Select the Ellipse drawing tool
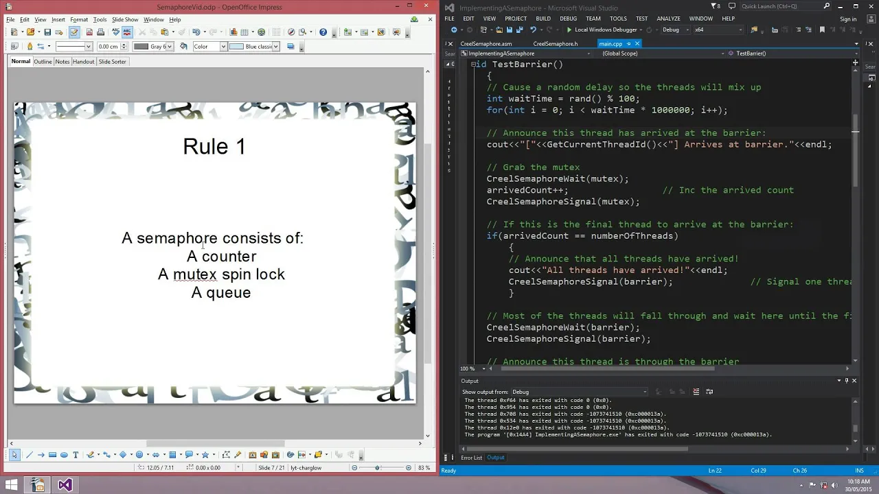The width and height of the screenshot is (879, 494). (x=64, y=454)
